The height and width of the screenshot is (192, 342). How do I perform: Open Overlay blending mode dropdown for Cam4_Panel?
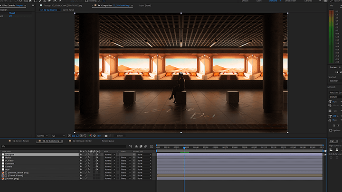(110, 175)
